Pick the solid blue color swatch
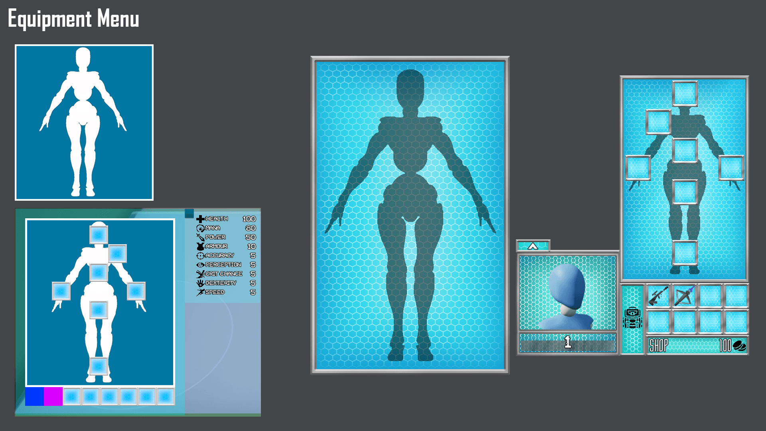Image resolution: width=766 pixels, height=431 pixels. (x=34, y=396)
